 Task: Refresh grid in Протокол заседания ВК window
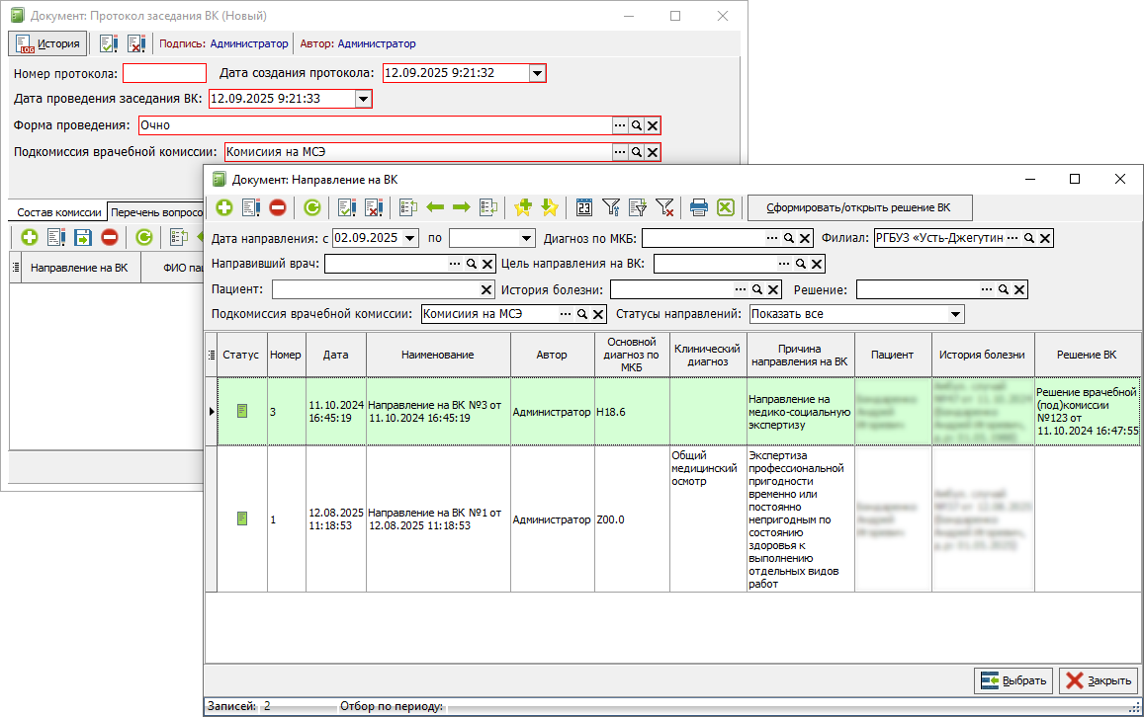144,237
